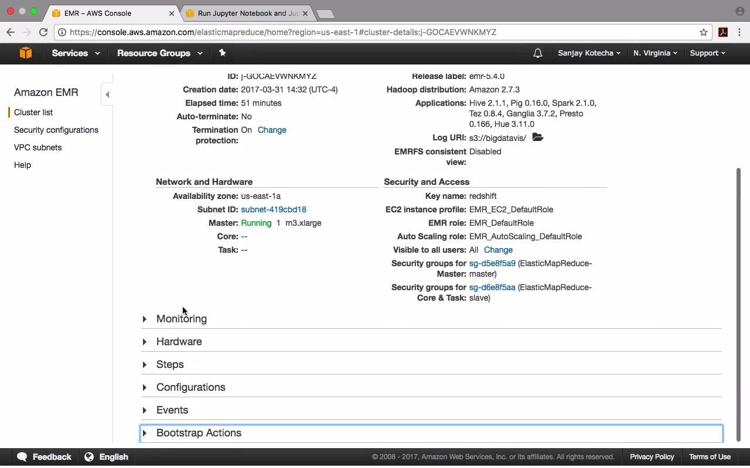Click the Feedback button in footer
The height and width of the screenshot is (468, 750).
[x=44, y=457]
